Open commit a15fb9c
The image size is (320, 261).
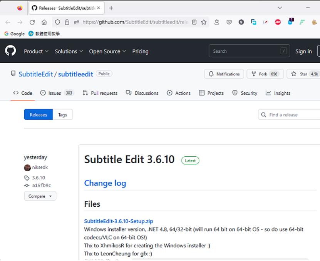point(42,185)
